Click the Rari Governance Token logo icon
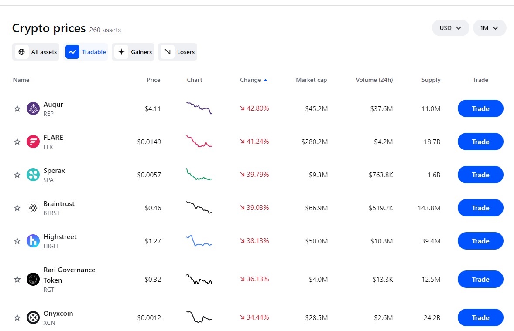Screen dimensions: 514x331 click(x=33, y=279)
